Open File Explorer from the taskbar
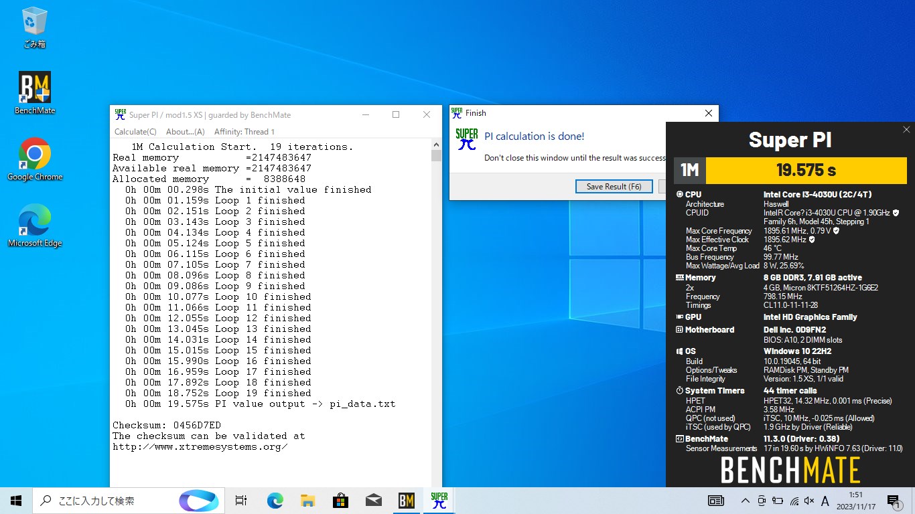 coord(307,501)
